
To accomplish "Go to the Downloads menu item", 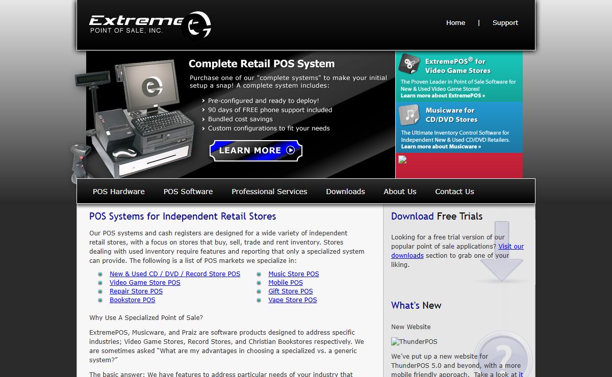I will (345, 192).
